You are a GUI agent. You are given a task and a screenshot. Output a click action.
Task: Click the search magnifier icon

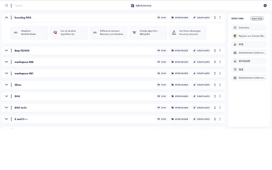(7, 6)
